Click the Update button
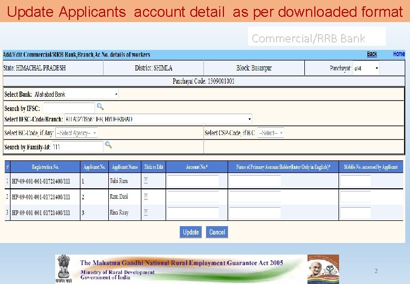The image size is (410, 284). (191, 232)
